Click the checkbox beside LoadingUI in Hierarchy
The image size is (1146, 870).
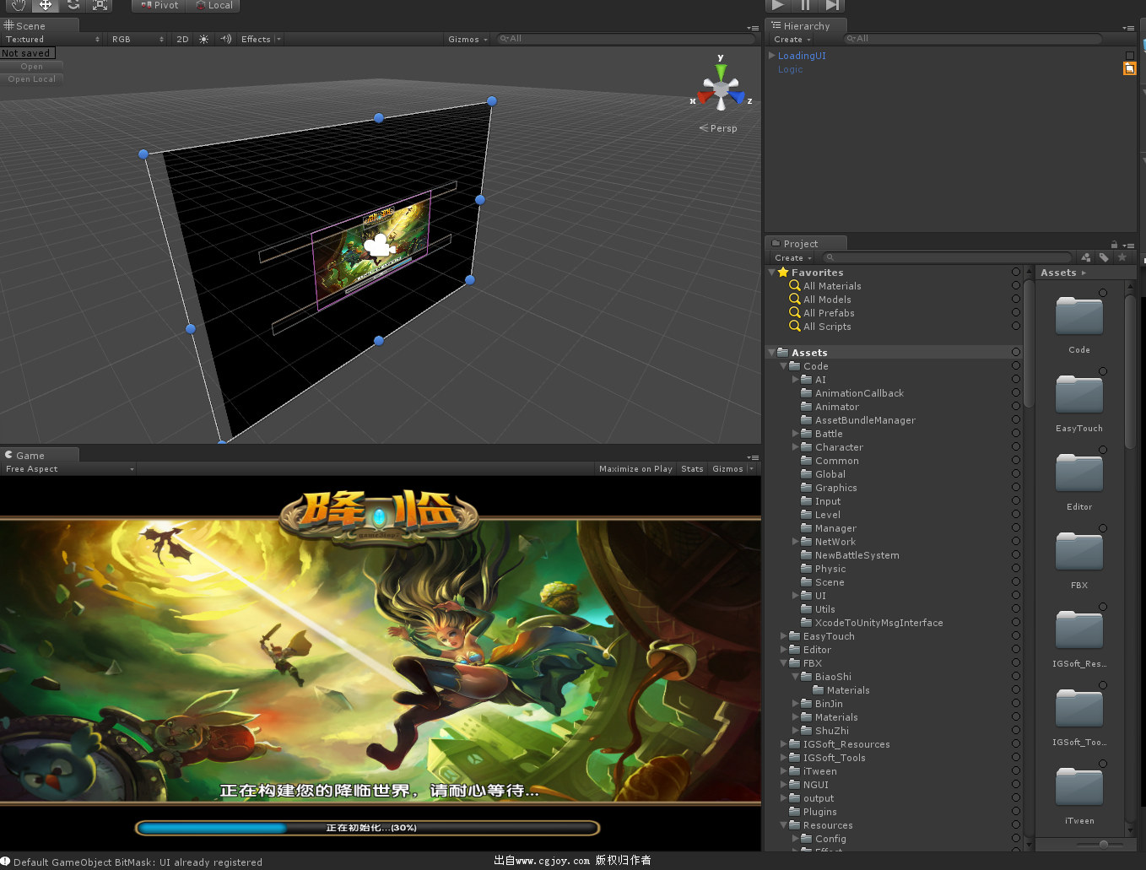point(1130,56)
